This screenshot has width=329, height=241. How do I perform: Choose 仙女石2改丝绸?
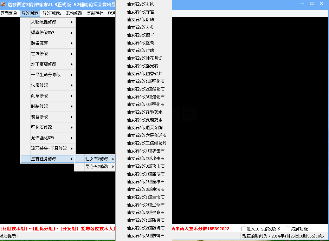coord(144,43)
